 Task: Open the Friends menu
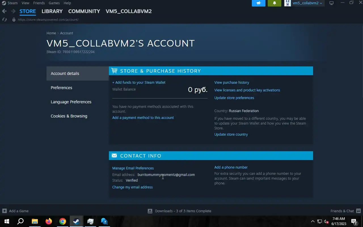(x=39, y=3)
